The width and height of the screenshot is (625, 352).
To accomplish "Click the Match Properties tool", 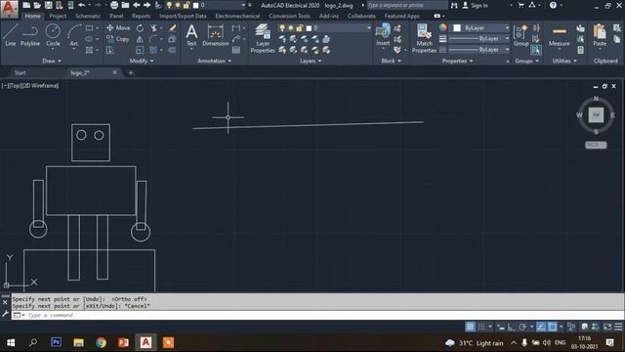I will (x=424, y=38).
